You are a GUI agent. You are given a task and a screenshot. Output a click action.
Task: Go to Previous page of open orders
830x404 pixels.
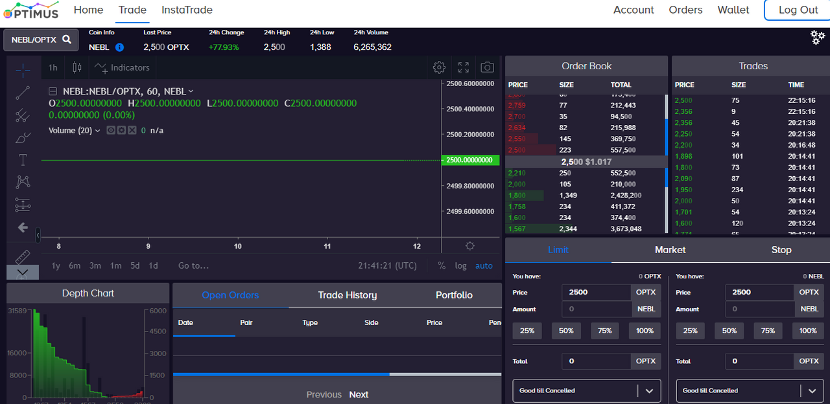tap(324, 394)
